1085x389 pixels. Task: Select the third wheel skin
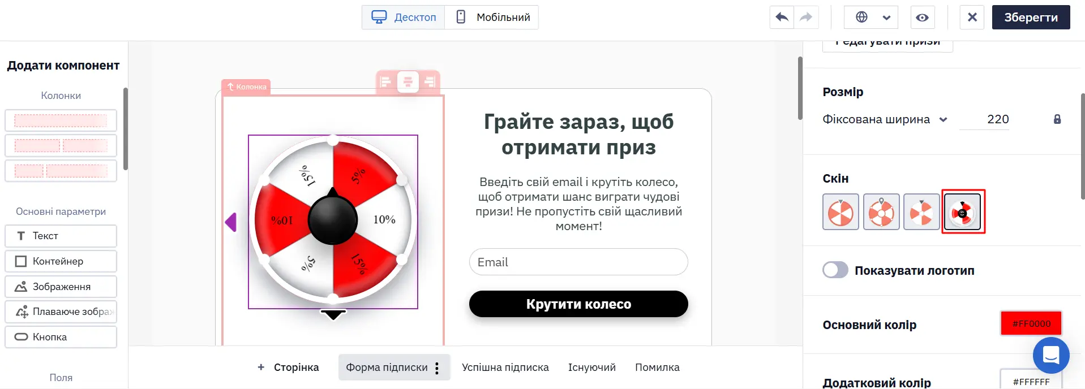[921, 211]
